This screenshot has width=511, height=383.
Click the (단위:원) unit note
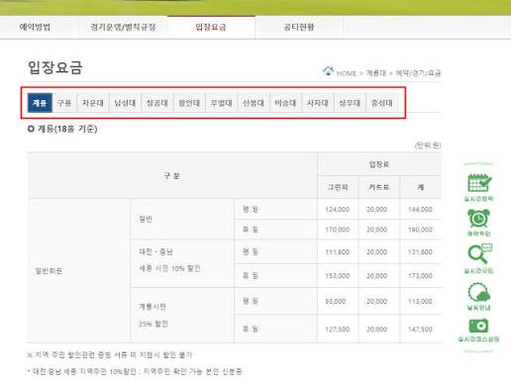pyautogui.click(x=428, y=145)
